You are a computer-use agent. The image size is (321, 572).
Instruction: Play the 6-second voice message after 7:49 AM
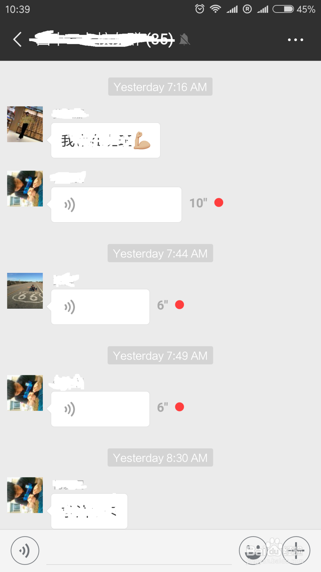(100, 409)
